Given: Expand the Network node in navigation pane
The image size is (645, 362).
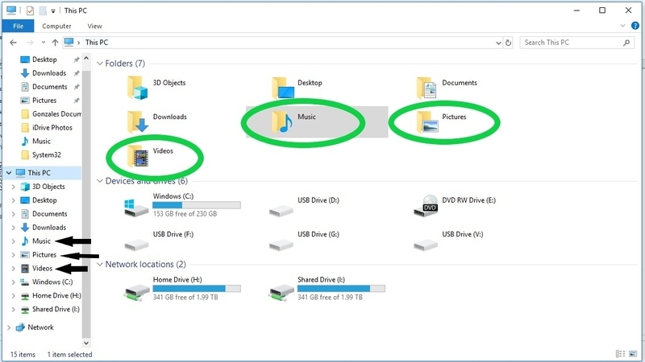Looking at the screenshot, I should [x=9, y=327].
